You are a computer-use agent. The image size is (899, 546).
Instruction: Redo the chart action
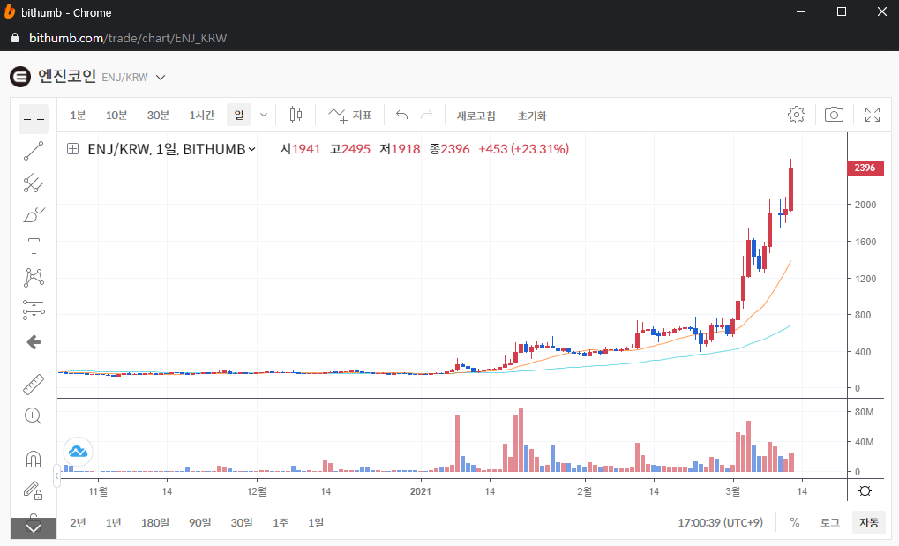pyautogui.click(x=427, y=116)
